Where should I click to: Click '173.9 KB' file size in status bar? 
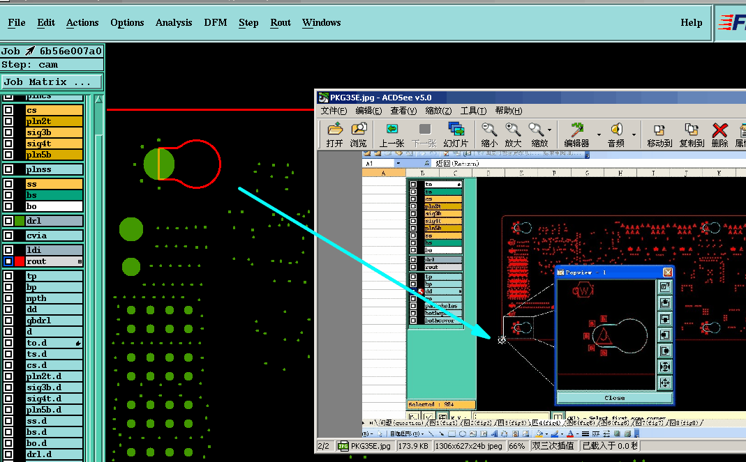pos(413,446)
